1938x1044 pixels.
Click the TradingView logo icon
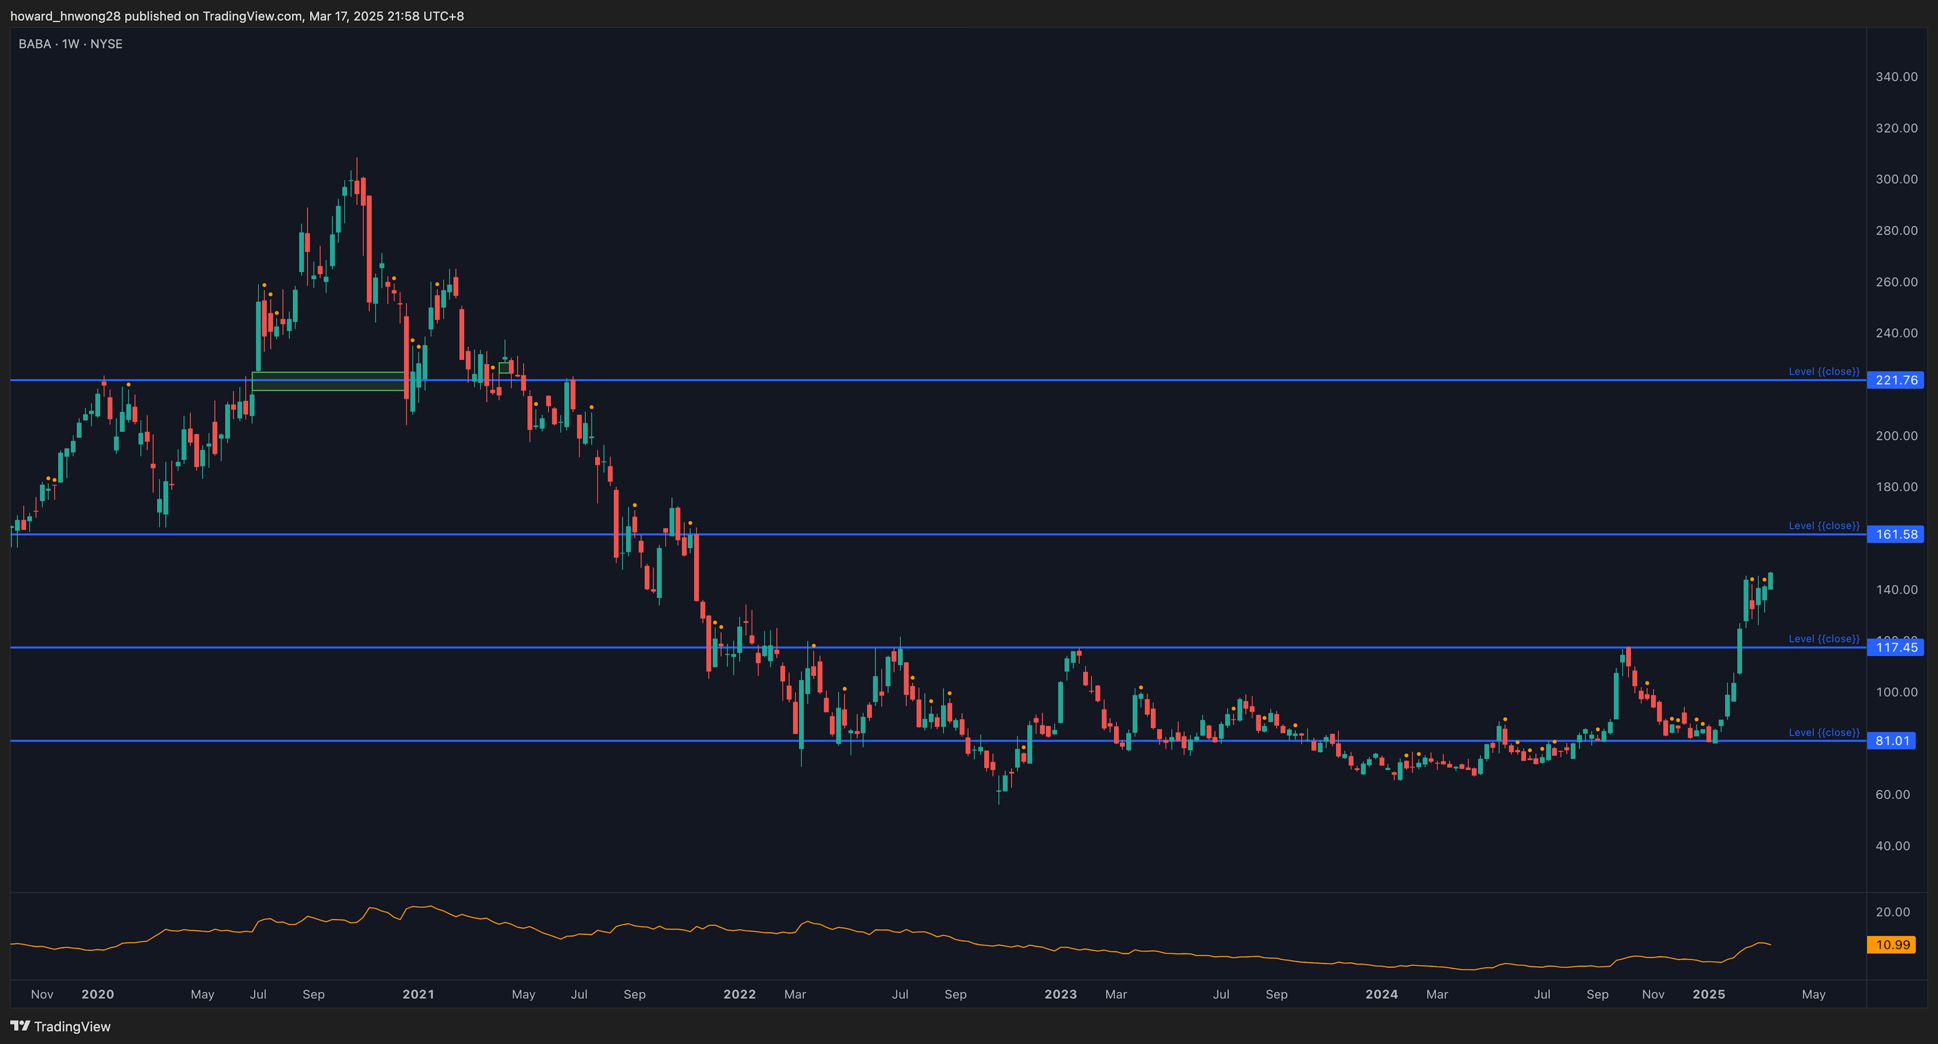tap(20, 1026)
